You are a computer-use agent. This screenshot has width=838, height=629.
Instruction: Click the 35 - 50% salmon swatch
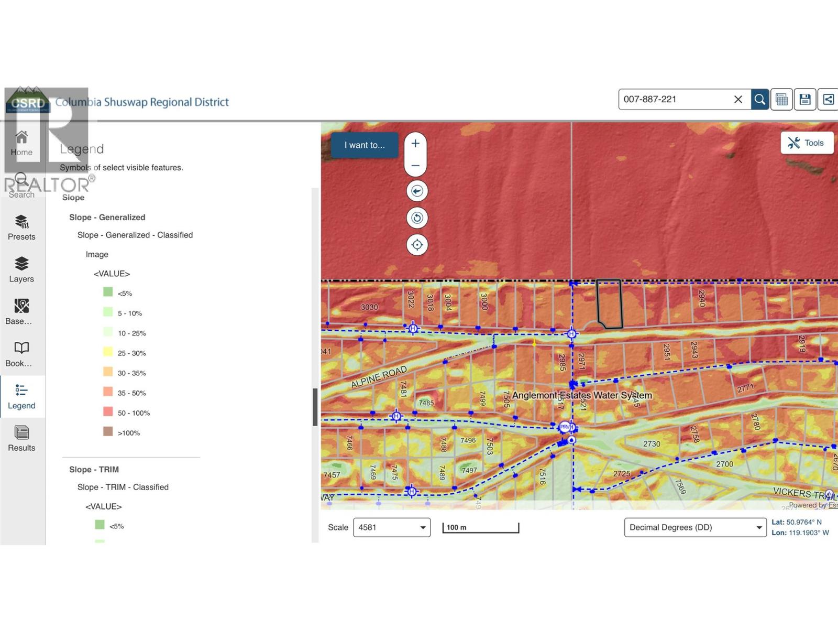[x=108, y=392]
